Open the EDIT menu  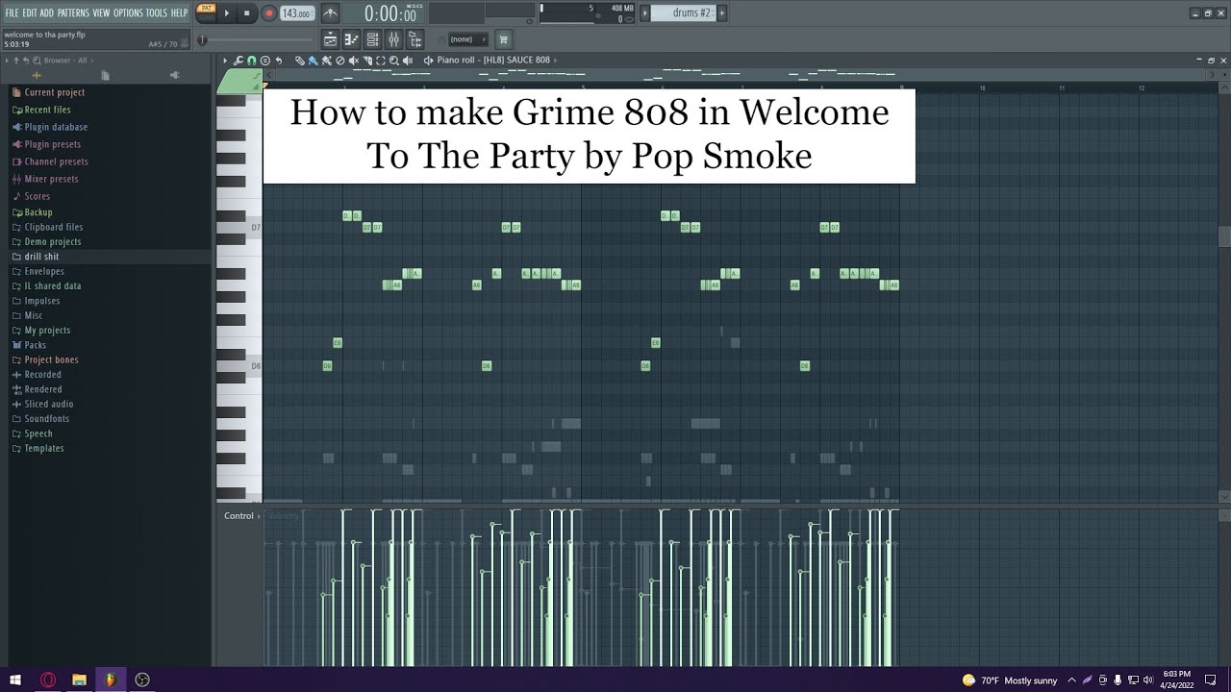(x=30, y=12)
